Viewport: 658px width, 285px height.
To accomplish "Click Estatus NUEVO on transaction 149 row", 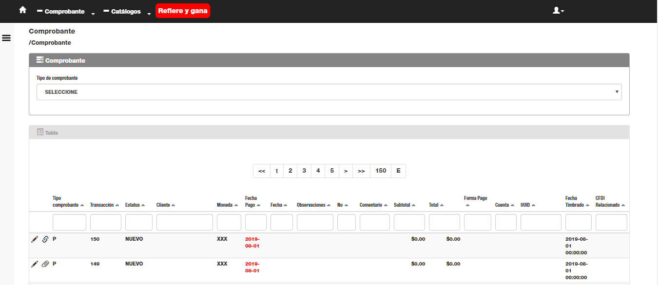I will click(134, 264).
